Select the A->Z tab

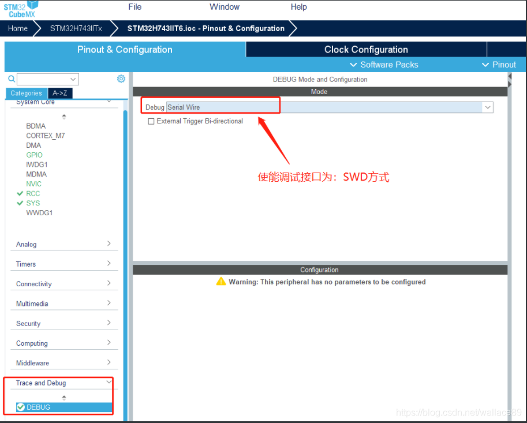click(x=60, y=93)
